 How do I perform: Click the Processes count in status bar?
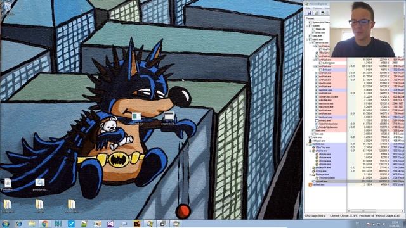367,215
